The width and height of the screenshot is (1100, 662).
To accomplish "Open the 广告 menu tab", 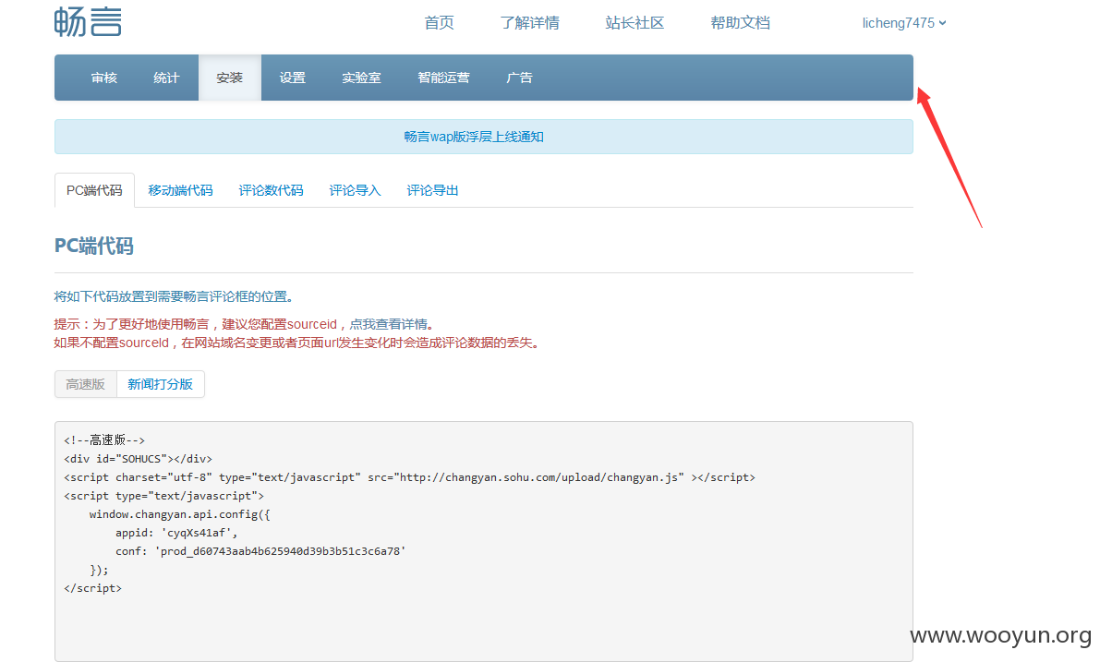I will point(519,78).
